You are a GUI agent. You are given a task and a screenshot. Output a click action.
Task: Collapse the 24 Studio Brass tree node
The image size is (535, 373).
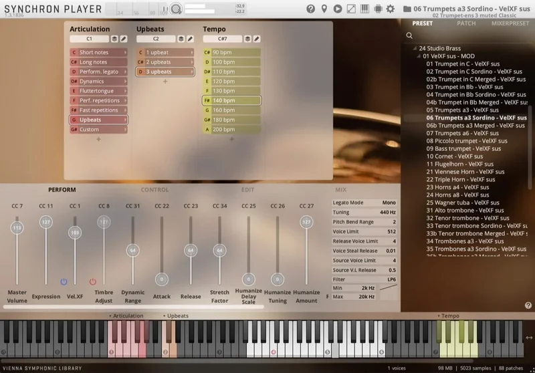pos(415,48)
